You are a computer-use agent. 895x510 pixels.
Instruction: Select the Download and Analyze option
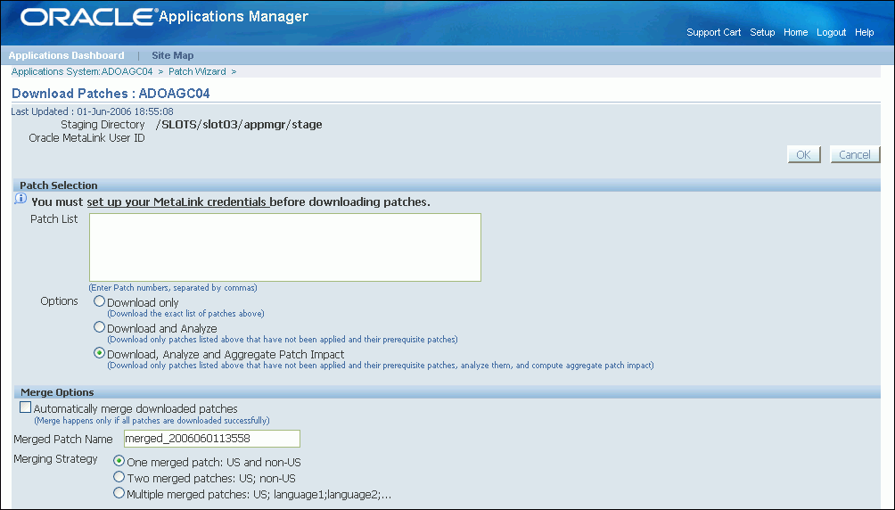click(99, 327)
